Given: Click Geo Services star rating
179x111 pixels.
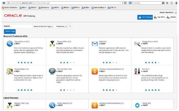Looking at the screenshot, I should 67,90.
